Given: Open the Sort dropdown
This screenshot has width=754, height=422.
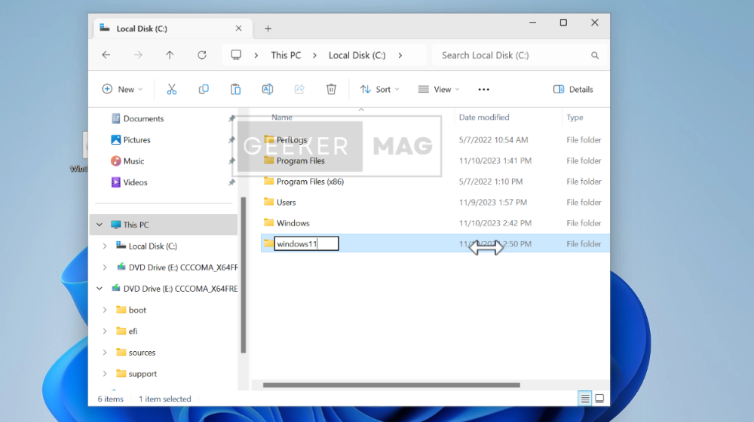Looking at the screenshot, I should (379, 90).
